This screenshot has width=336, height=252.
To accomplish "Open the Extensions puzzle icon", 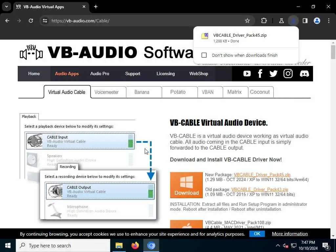I will coord(264,21).
